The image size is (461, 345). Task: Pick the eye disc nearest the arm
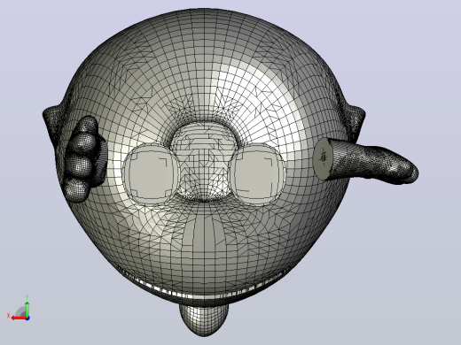256,174
